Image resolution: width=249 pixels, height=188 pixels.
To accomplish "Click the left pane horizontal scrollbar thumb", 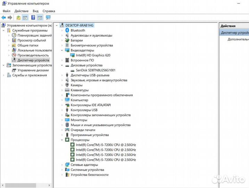I will [x=21, y=185].
